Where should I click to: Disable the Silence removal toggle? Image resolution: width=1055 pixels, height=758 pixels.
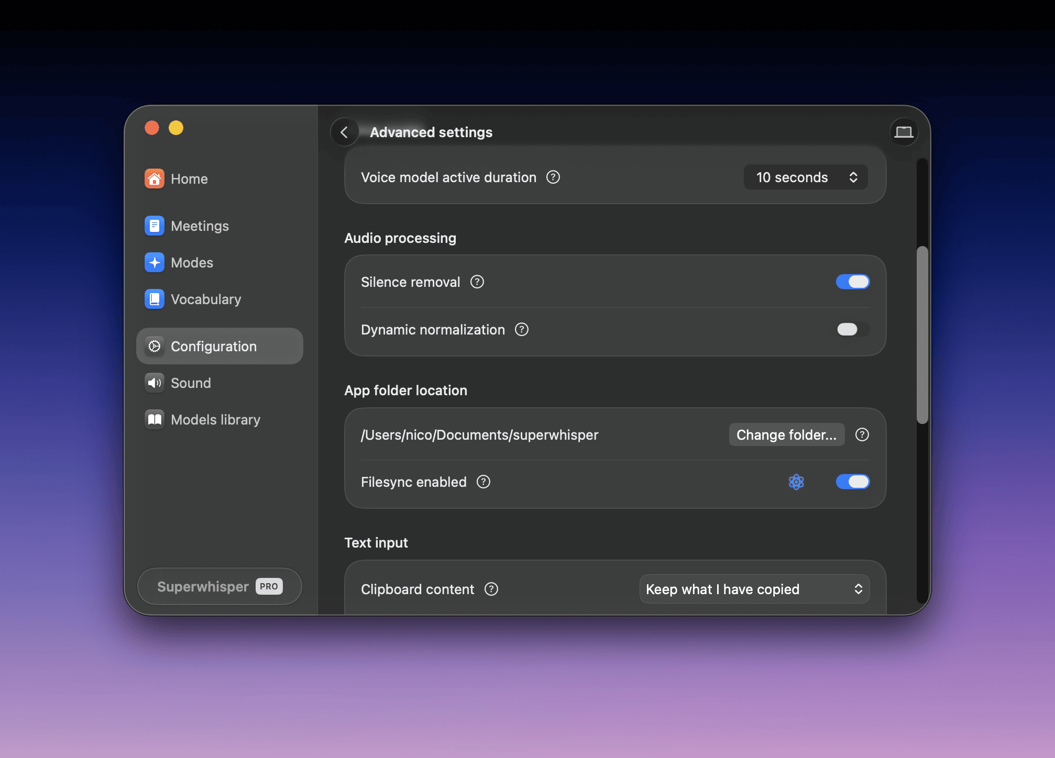853,282
